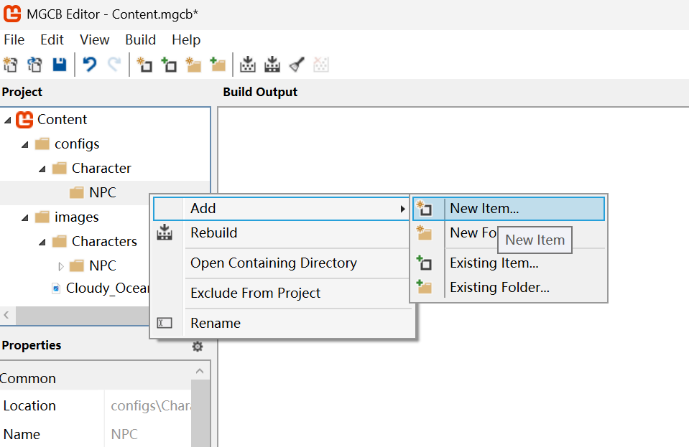
Task: Click the Location property value field
Action: coord(148,406)
